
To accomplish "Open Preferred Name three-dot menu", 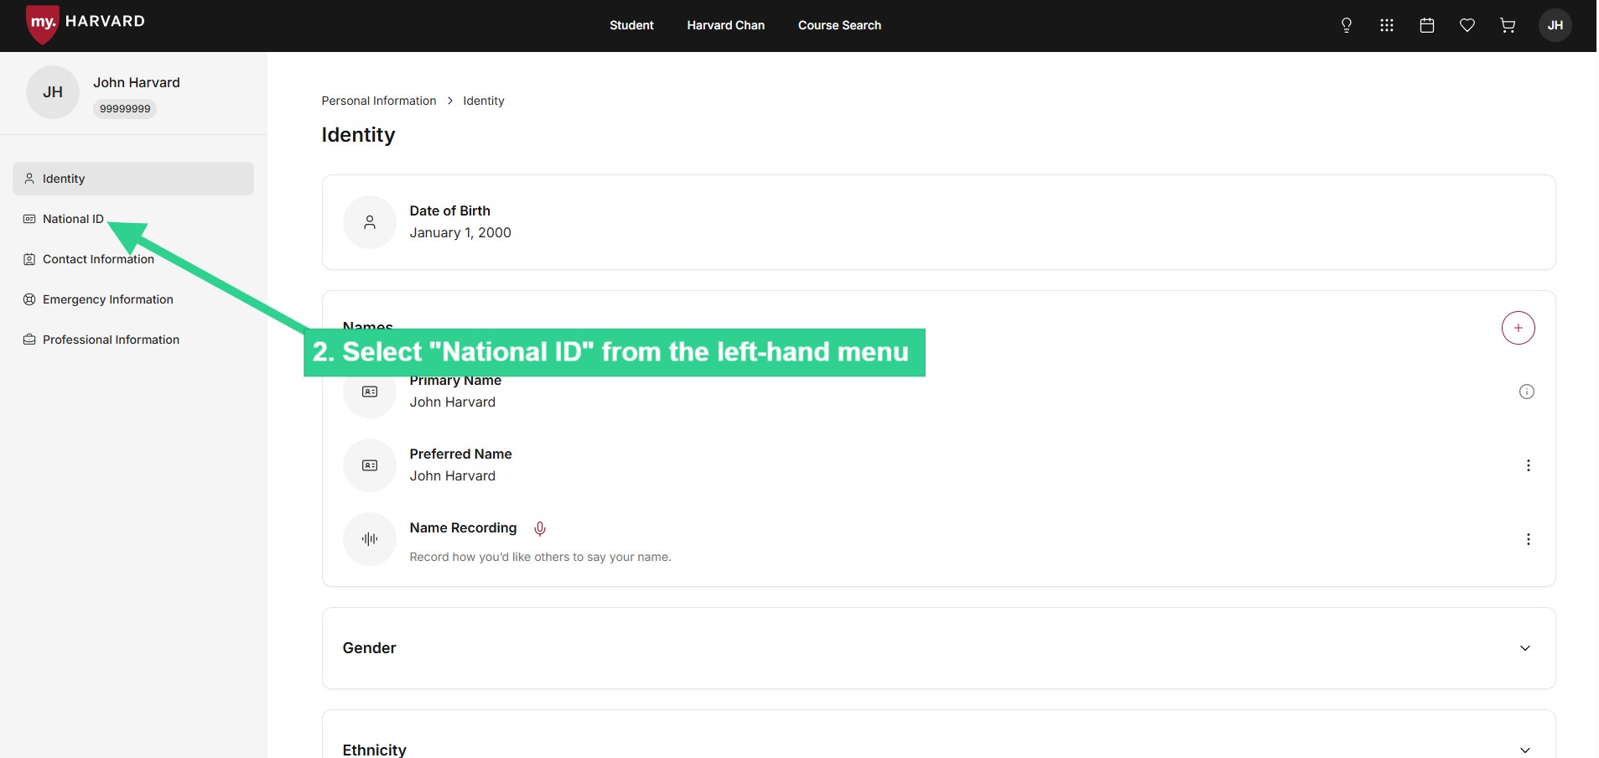I will tap(1529, 465).
